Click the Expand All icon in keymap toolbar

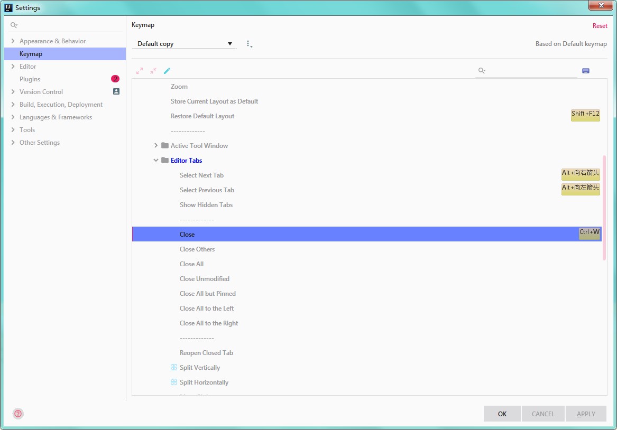(x=140, y=71)
